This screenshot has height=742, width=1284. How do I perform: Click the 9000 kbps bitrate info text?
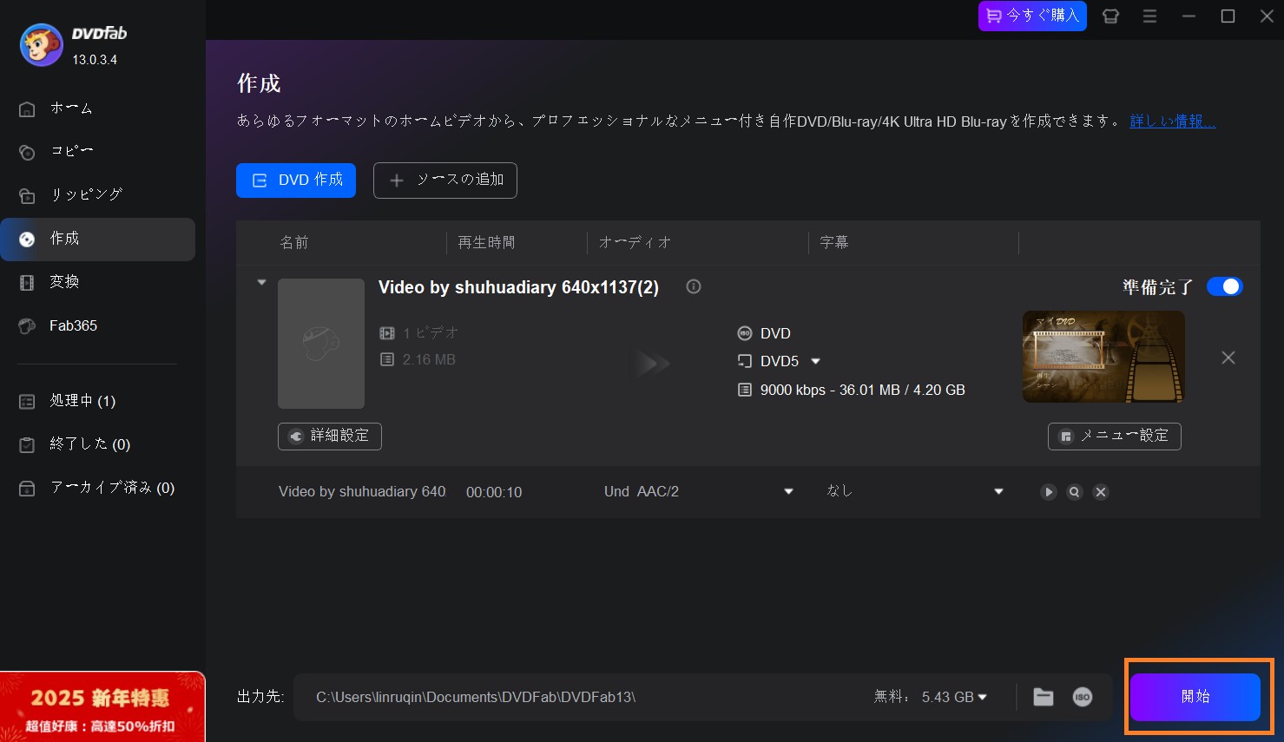[x=863, y=391]
